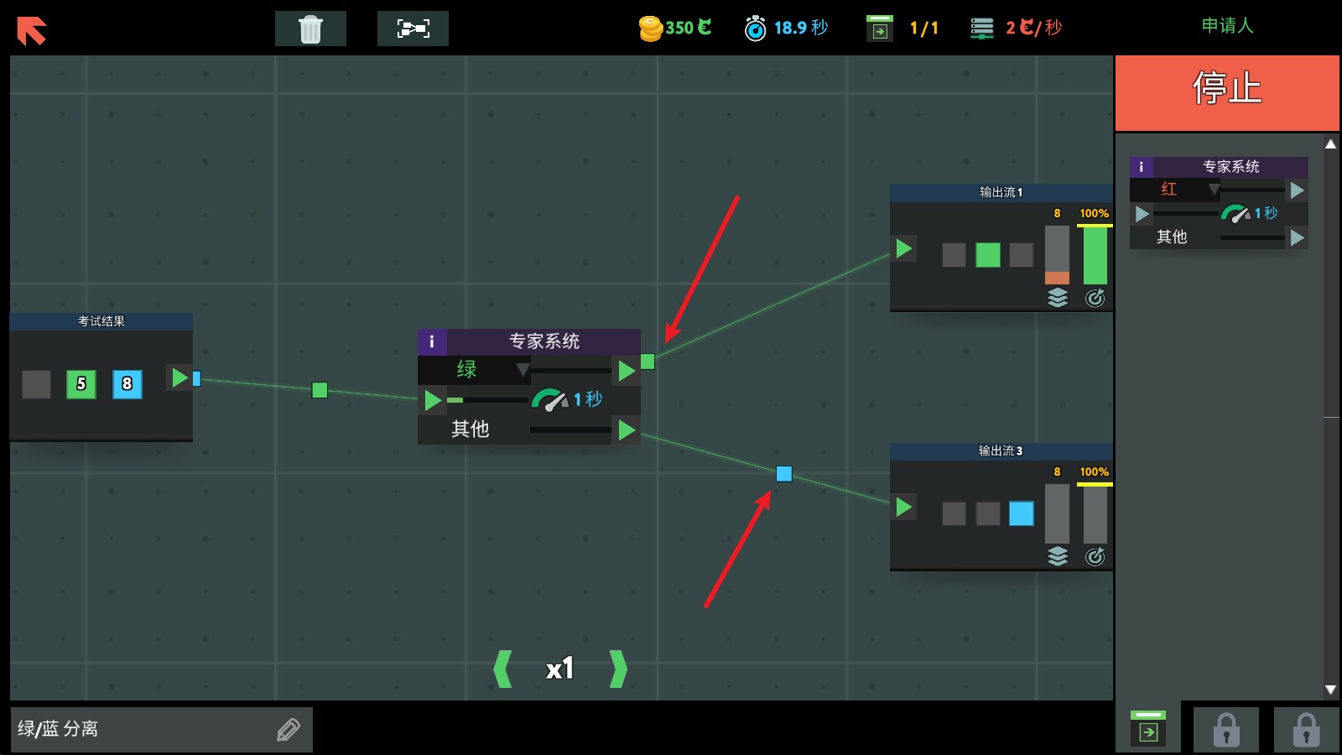Click the green 100% bar in 输出流 1
This screenshot has height=755, width=1342.
(x=1095, y=256)
